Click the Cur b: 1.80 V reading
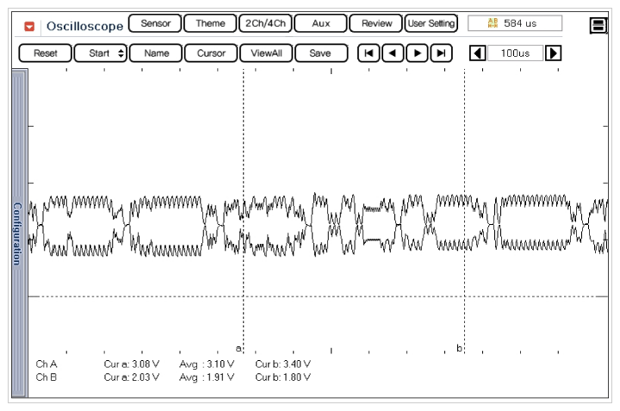 [283, 377]
